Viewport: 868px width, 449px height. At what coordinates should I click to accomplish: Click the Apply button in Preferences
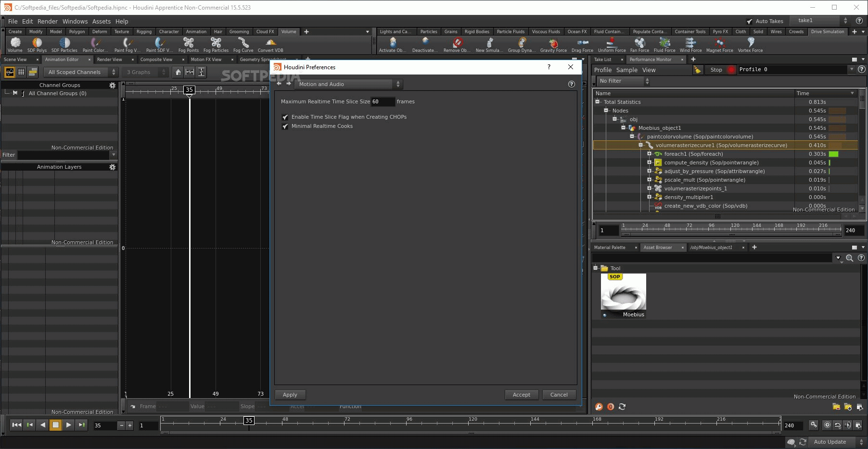pyautogui.click(x=290, y=395)
